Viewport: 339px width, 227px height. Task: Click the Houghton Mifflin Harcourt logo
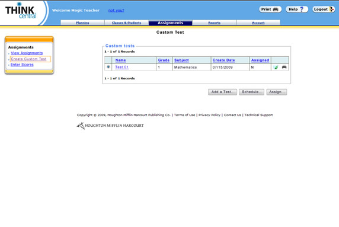[x=110, y=126]
